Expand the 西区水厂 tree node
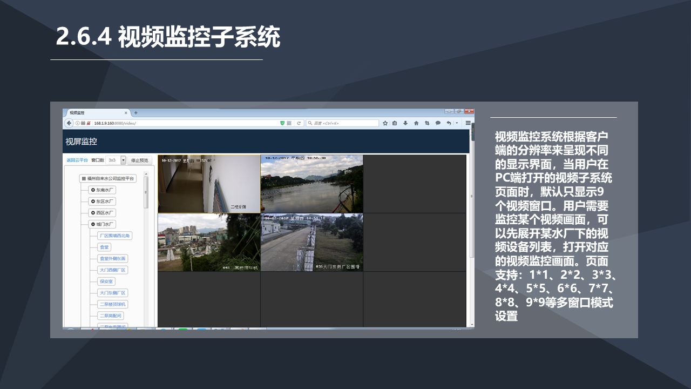The height and width of the screenshot is (389, 691). click(x=102, y=213)
